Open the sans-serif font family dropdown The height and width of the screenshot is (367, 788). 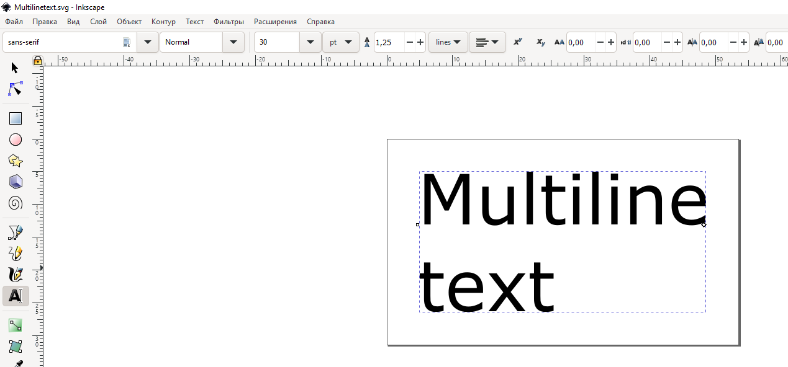point(147,42)
